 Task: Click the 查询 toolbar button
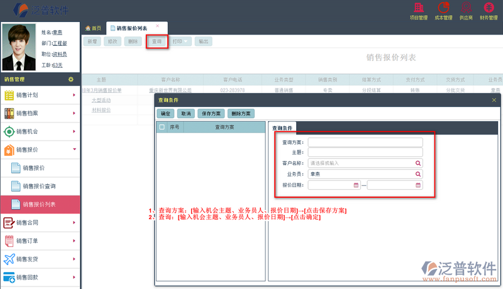157,41
